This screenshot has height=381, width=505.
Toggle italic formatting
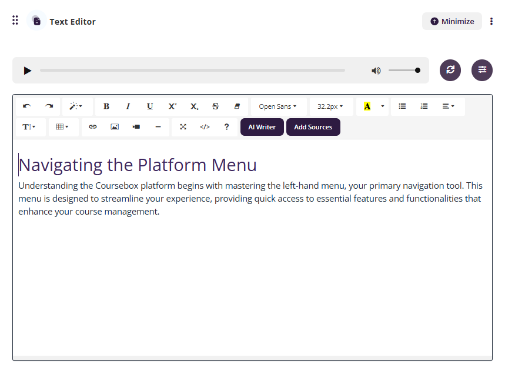[128, 106]
